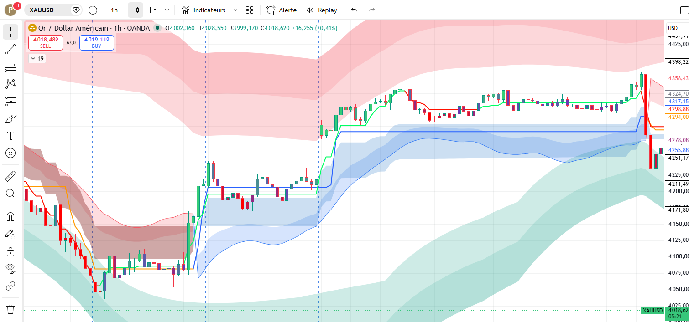Viewport: 689px width, 322px height.
Task: Click the 4251,17 price axis label
Action: [677, 158]
